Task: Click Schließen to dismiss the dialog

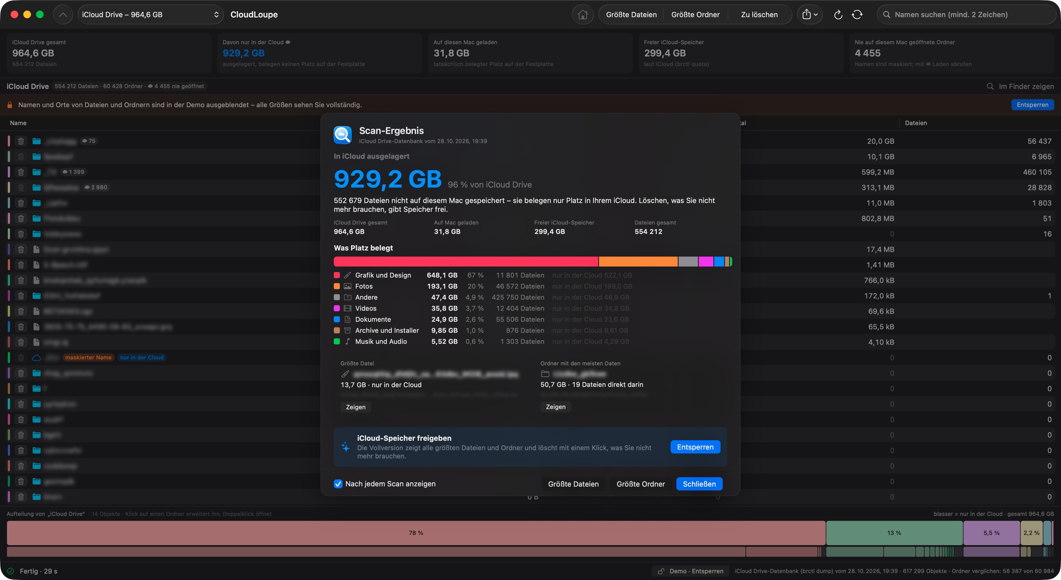Action: (x=699, y=484)
